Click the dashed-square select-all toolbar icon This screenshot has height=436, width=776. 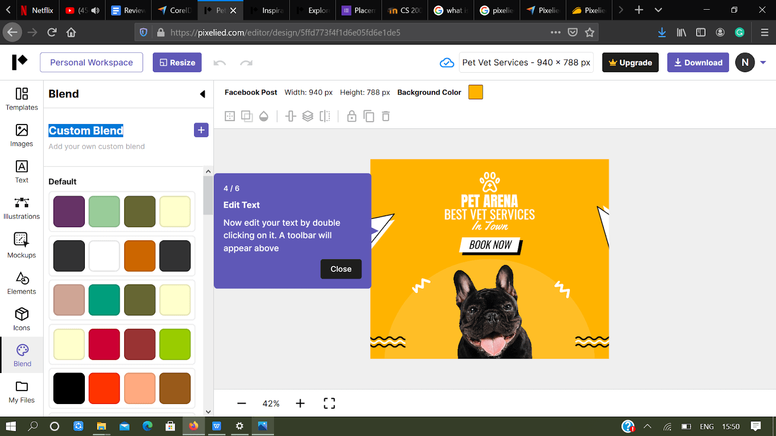[230, 116]
